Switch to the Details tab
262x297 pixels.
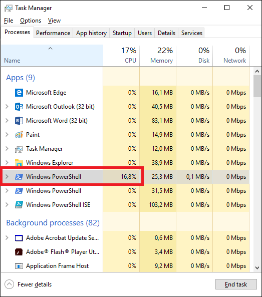(166, 33)
